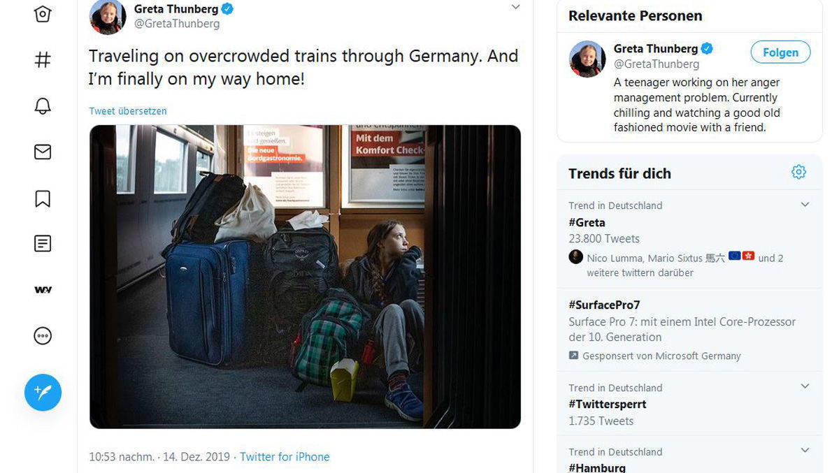Expand options for the #Hamburg trend
This screenshot has height=473, width=839.
pyautogui.click(x=805, y=451)
